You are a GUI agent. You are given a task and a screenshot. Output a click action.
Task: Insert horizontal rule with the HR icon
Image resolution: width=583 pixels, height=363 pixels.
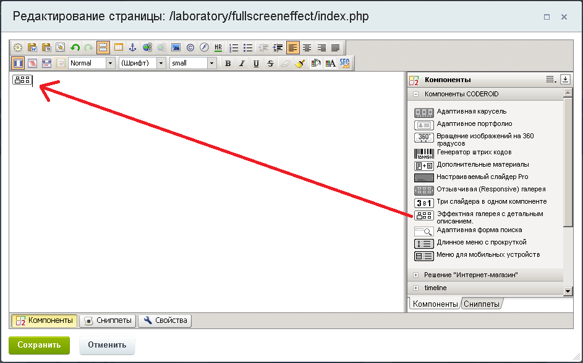(x=218, y=48)
